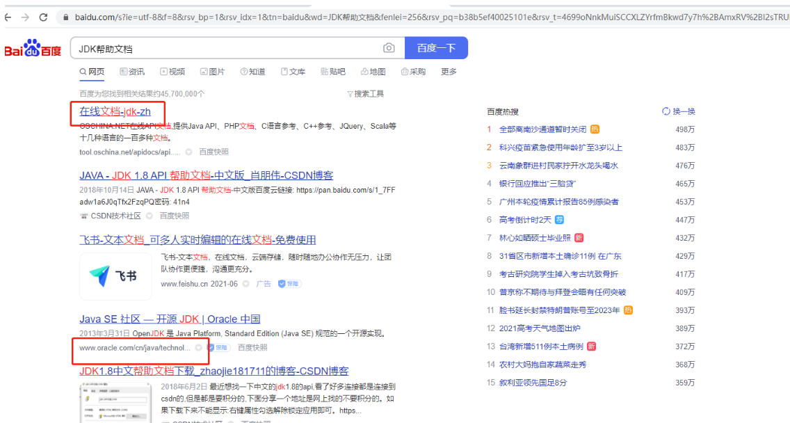Open hot search 普京称不期待与拜登会晤有任何突破

[563, 292]
